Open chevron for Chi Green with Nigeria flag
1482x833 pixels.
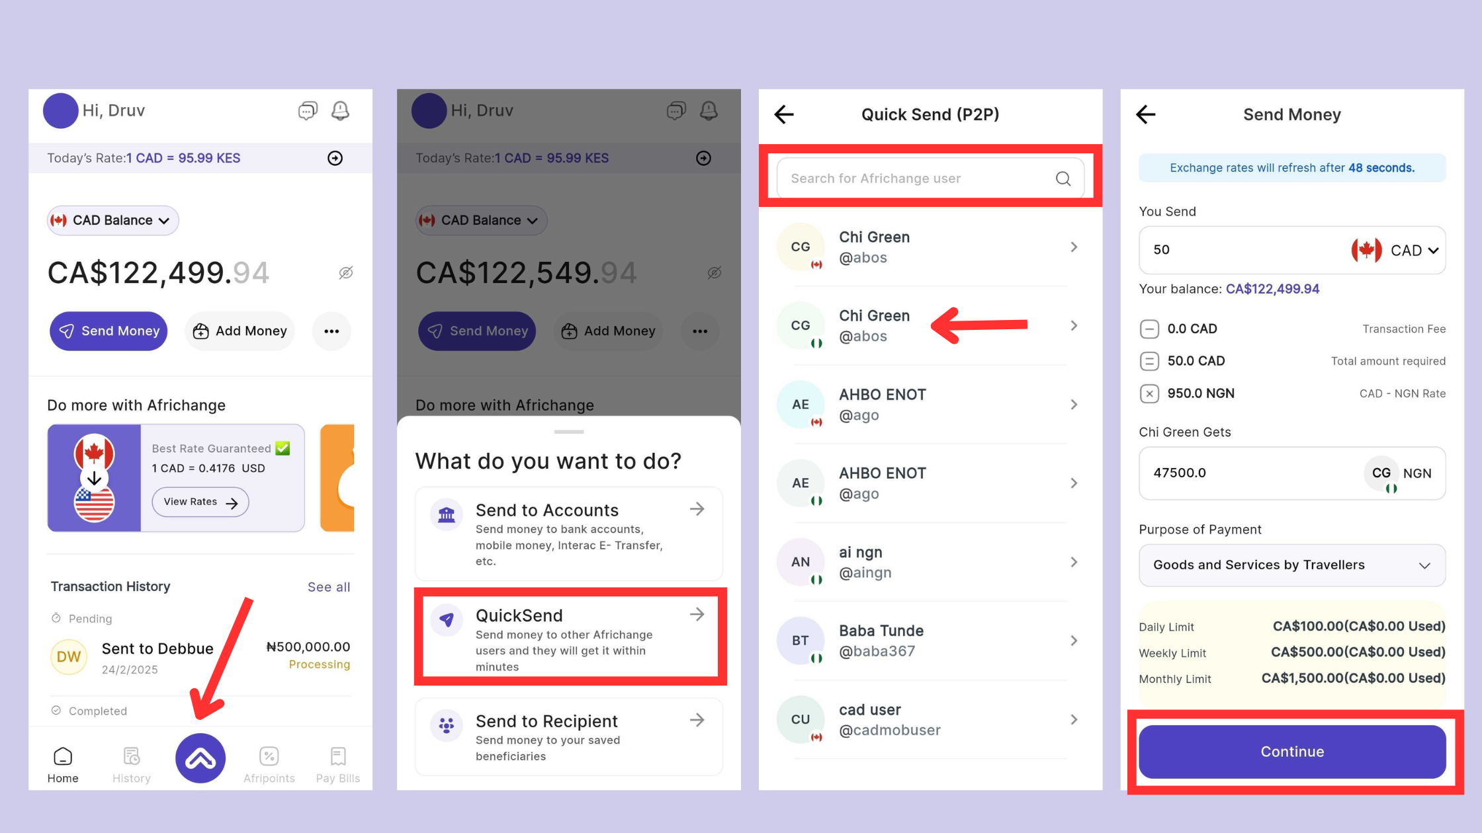pyautogui.click(x=1074, y=325)
